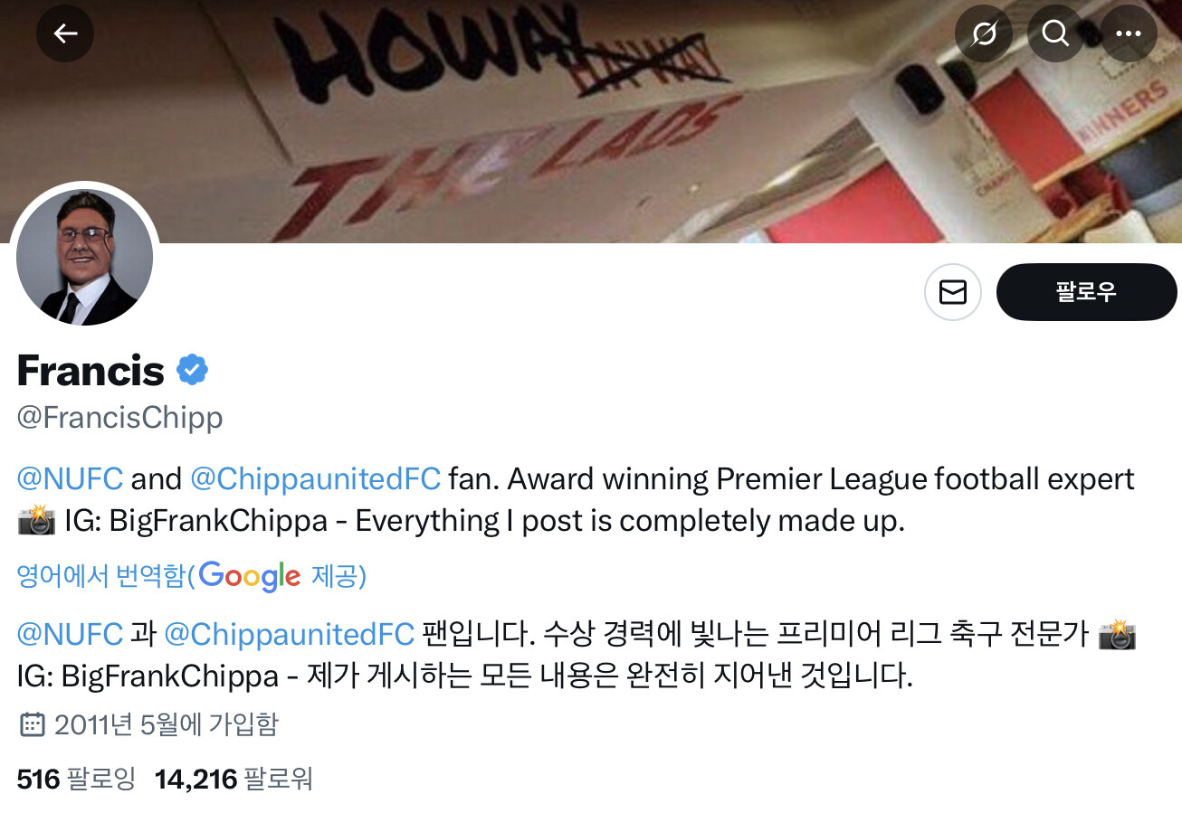Open Grok profile summary icon
This screenshot has width=1182, height=832.
(x=984, y=33)
